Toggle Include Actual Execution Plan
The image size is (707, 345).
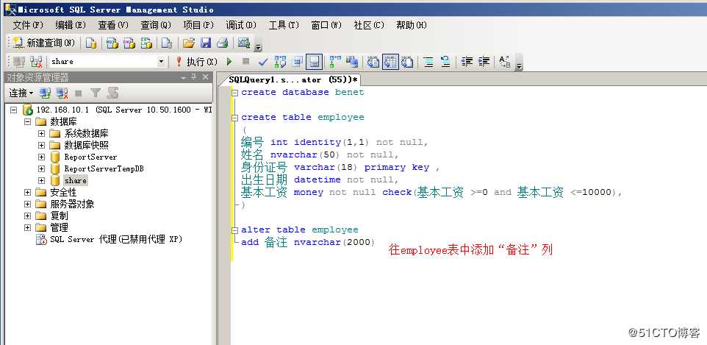tap(335, 62)
